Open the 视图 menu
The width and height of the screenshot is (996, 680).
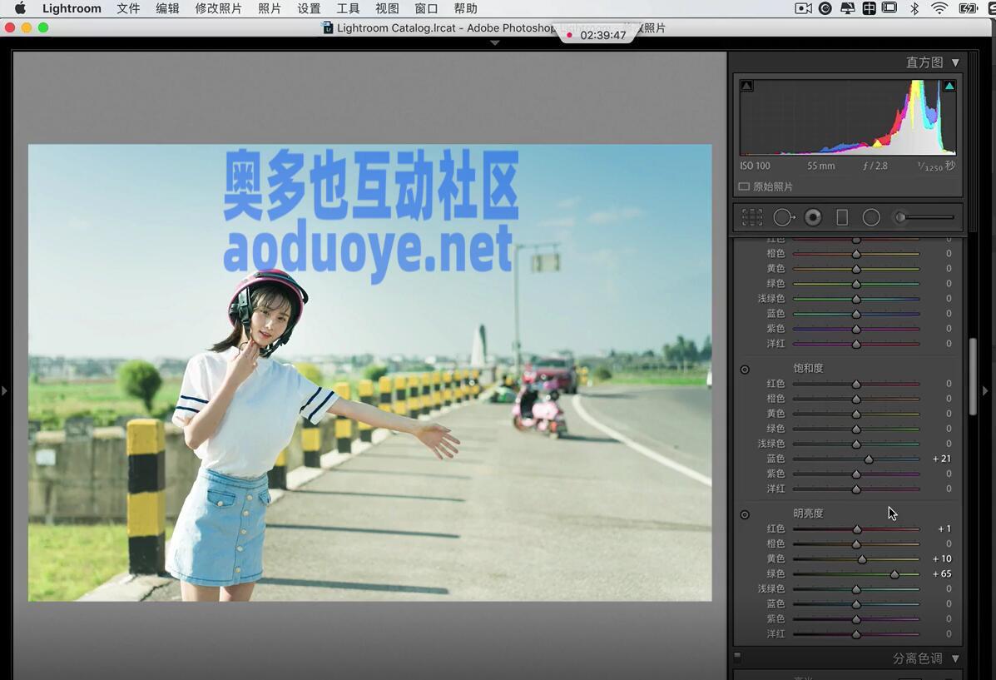click(387, 8)
